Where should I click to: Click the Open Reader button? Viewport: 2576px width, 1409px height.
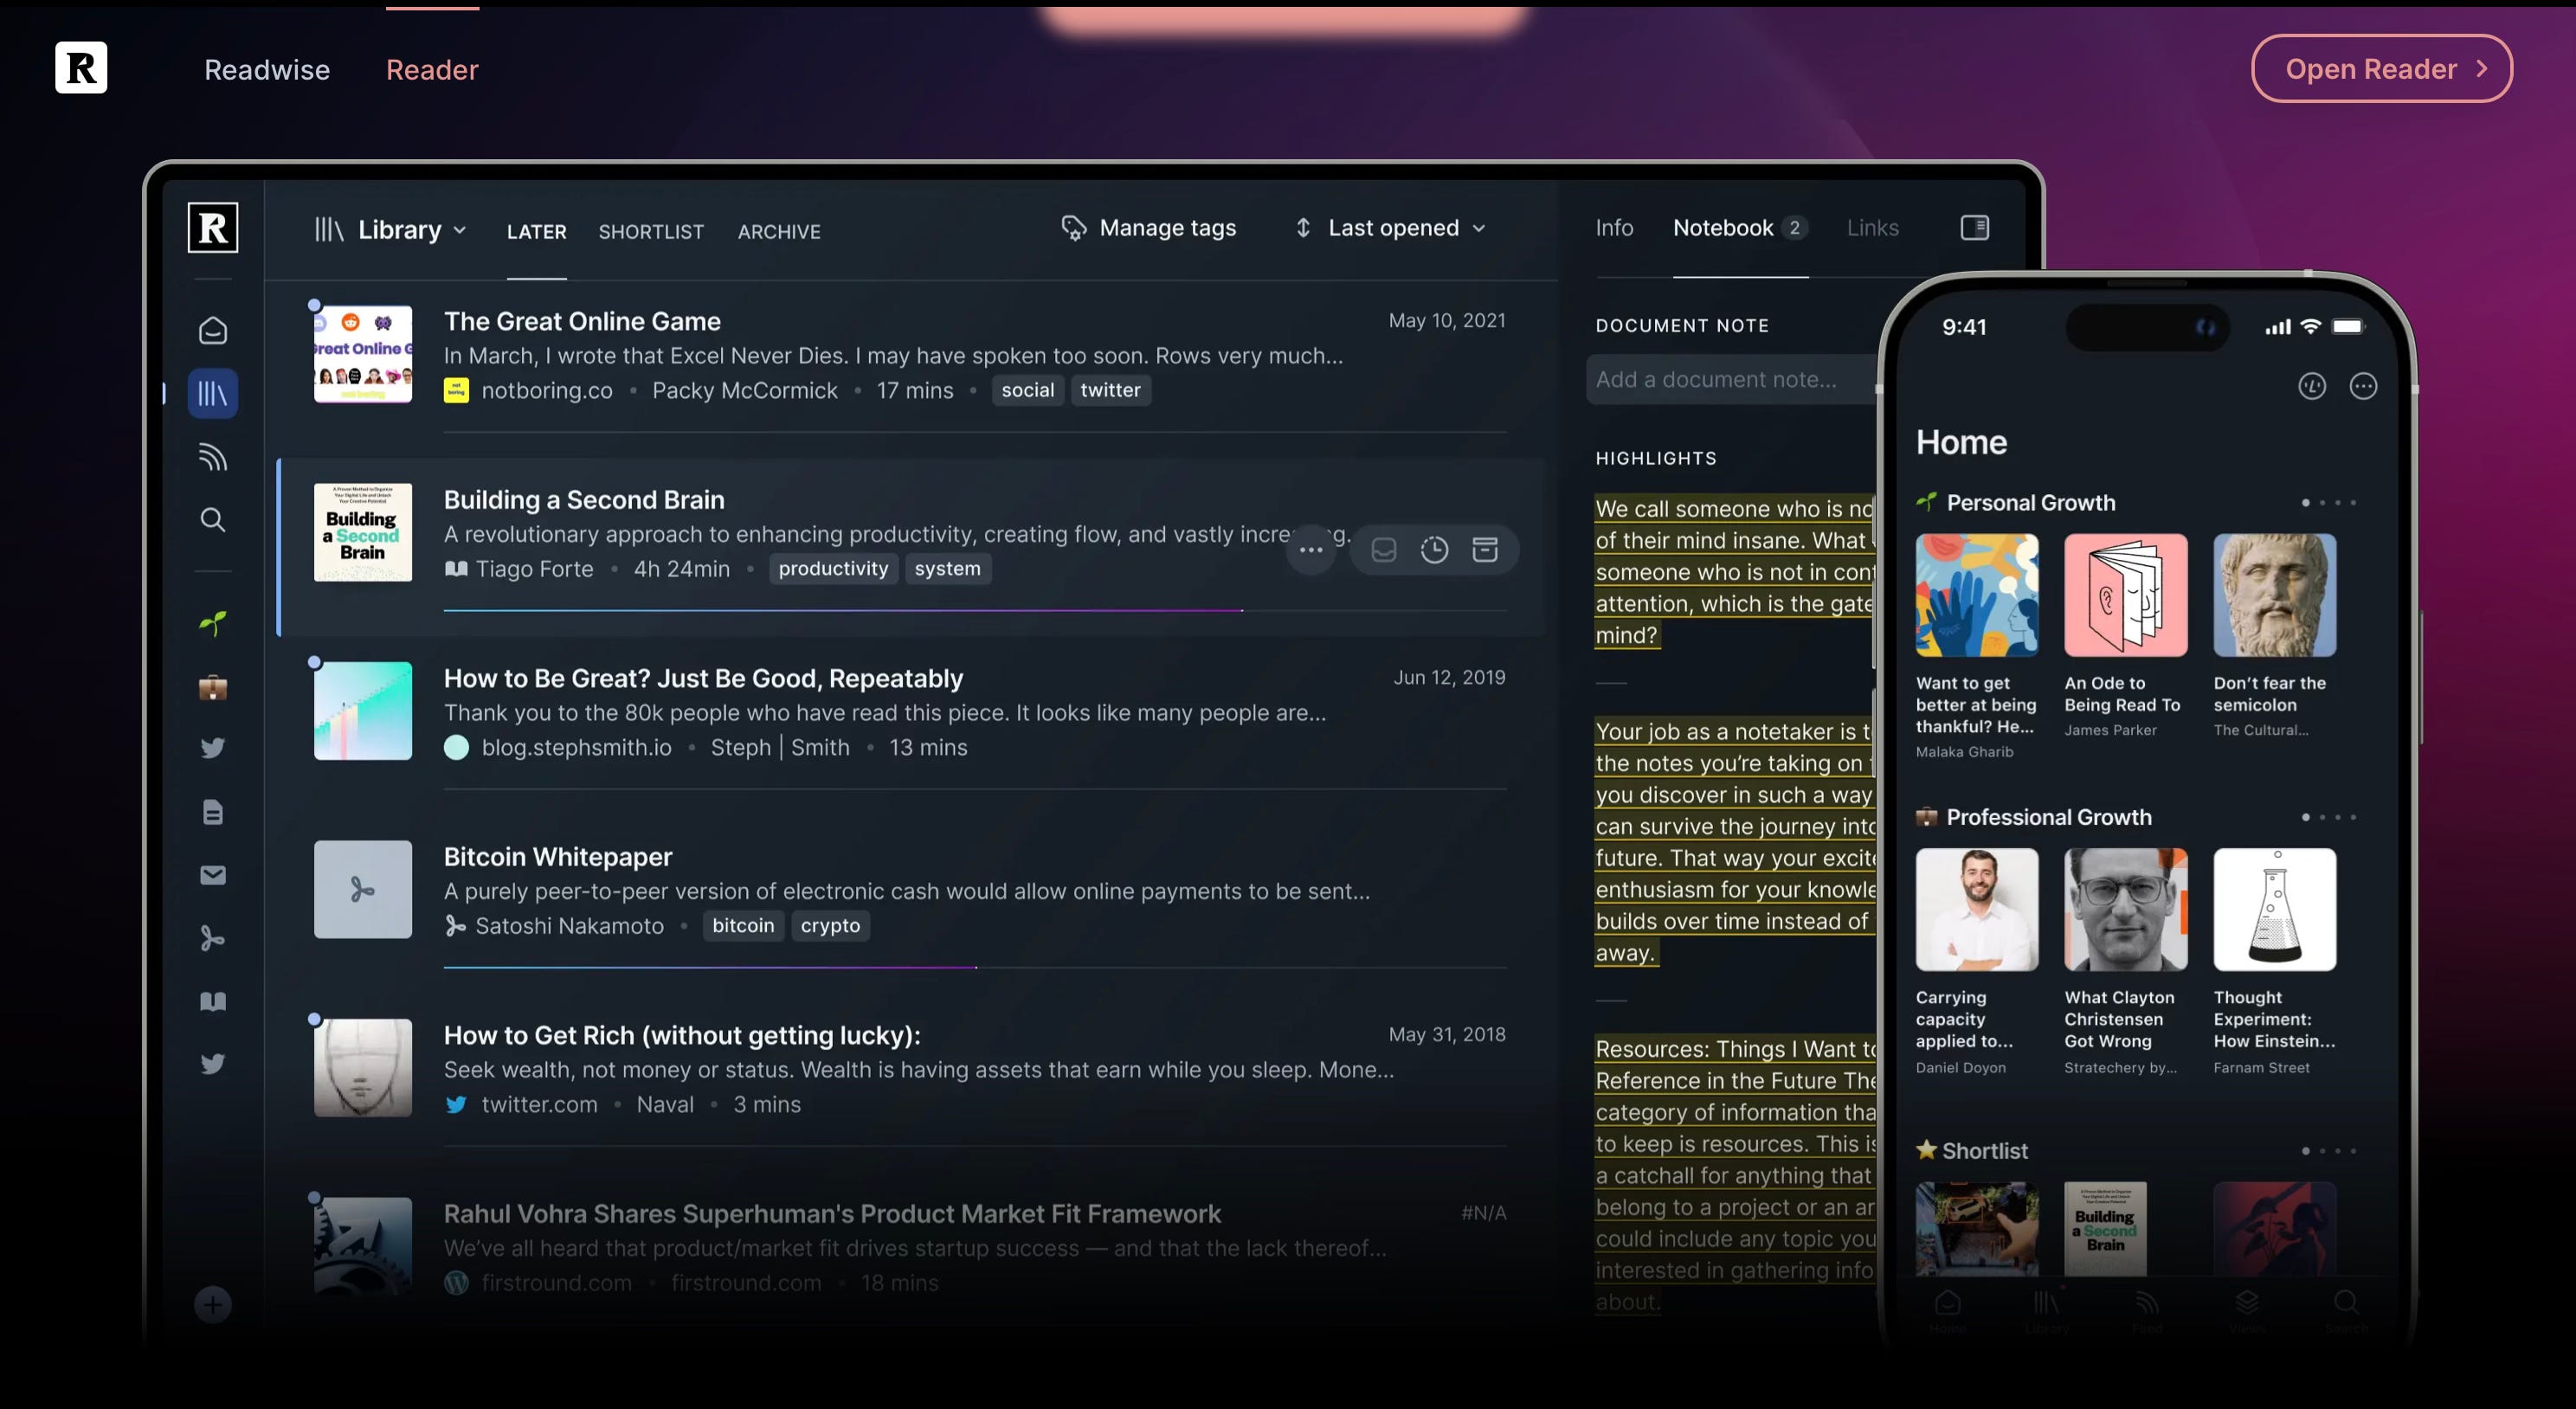(x=2381, y=68)
